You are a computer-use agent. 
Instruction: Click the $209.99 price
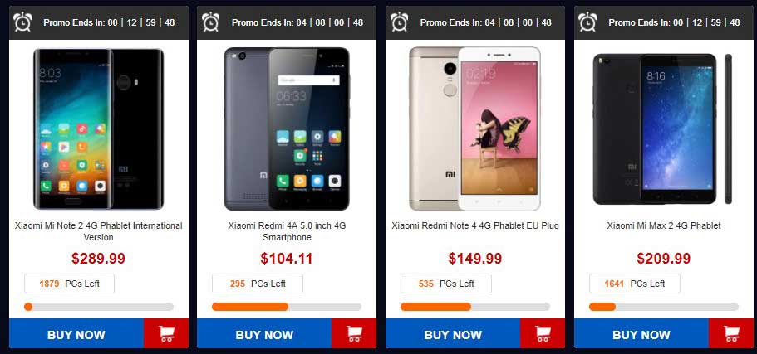pyautogui.click(x=664, y=259)
